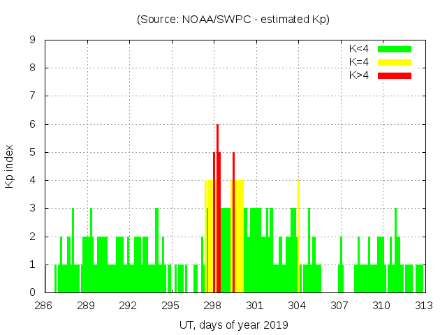Click the 'K>4' legend label text
The height and width of the screenshot is (335, 447).
(x=360, y=75)
